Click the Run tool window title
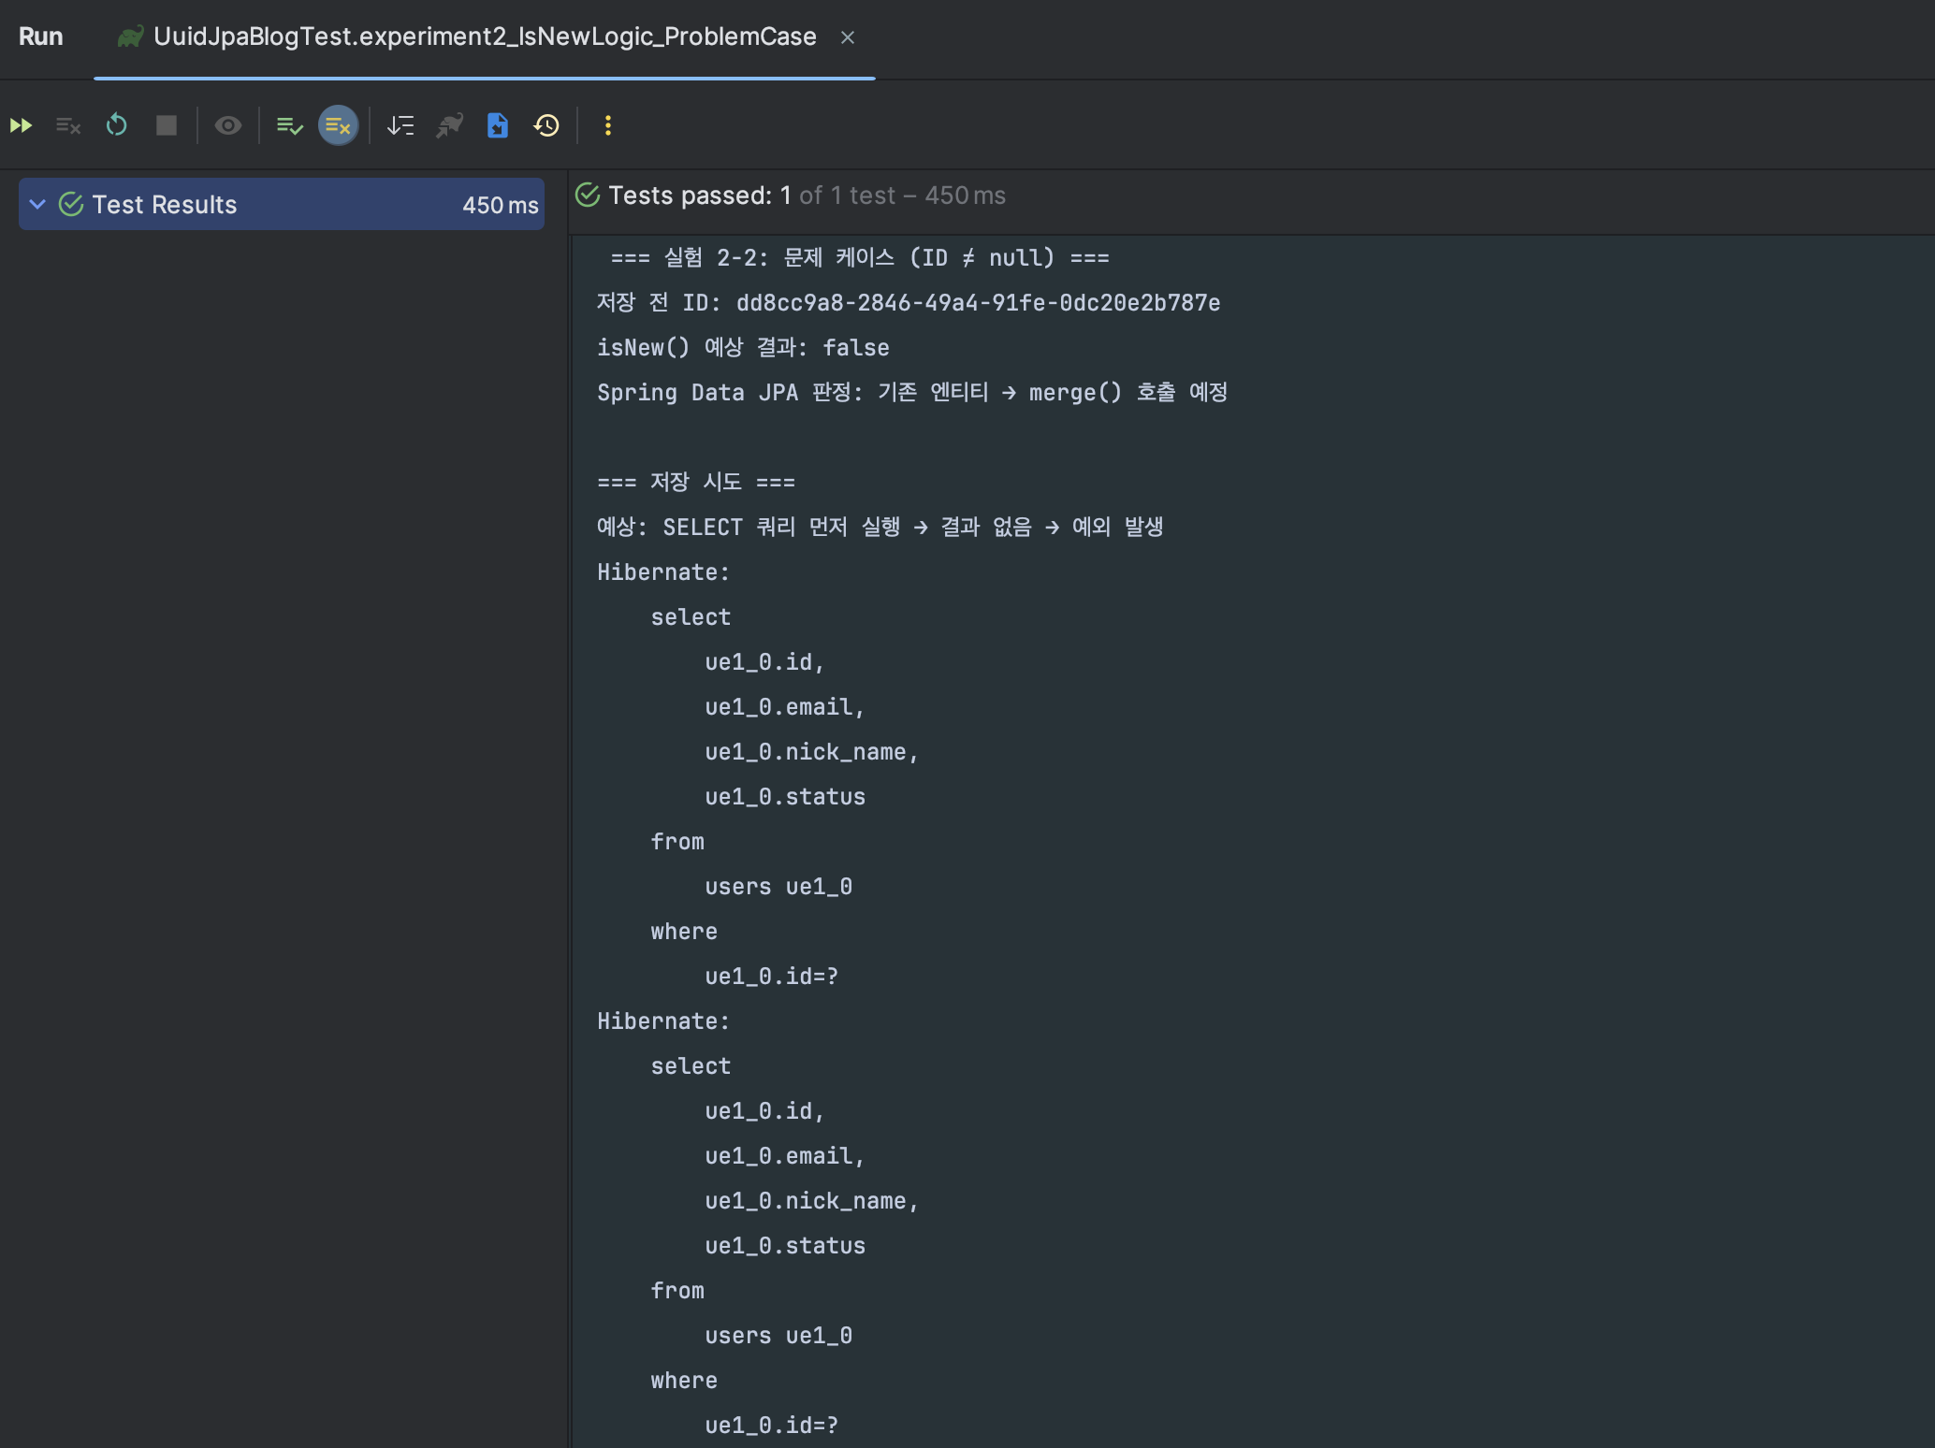The image size is (1935, 1448). (x=40, y=37)
